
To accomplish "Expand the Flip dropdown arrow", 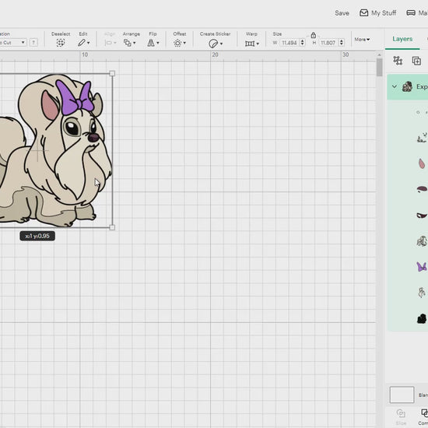I will [158, 43].
